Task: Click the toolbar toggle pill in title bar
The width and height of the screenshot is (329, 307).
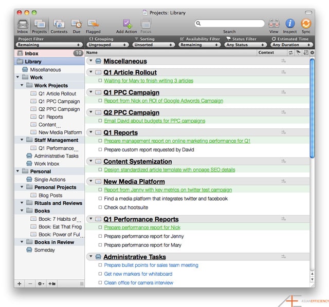Action: [x=308, y=12]
